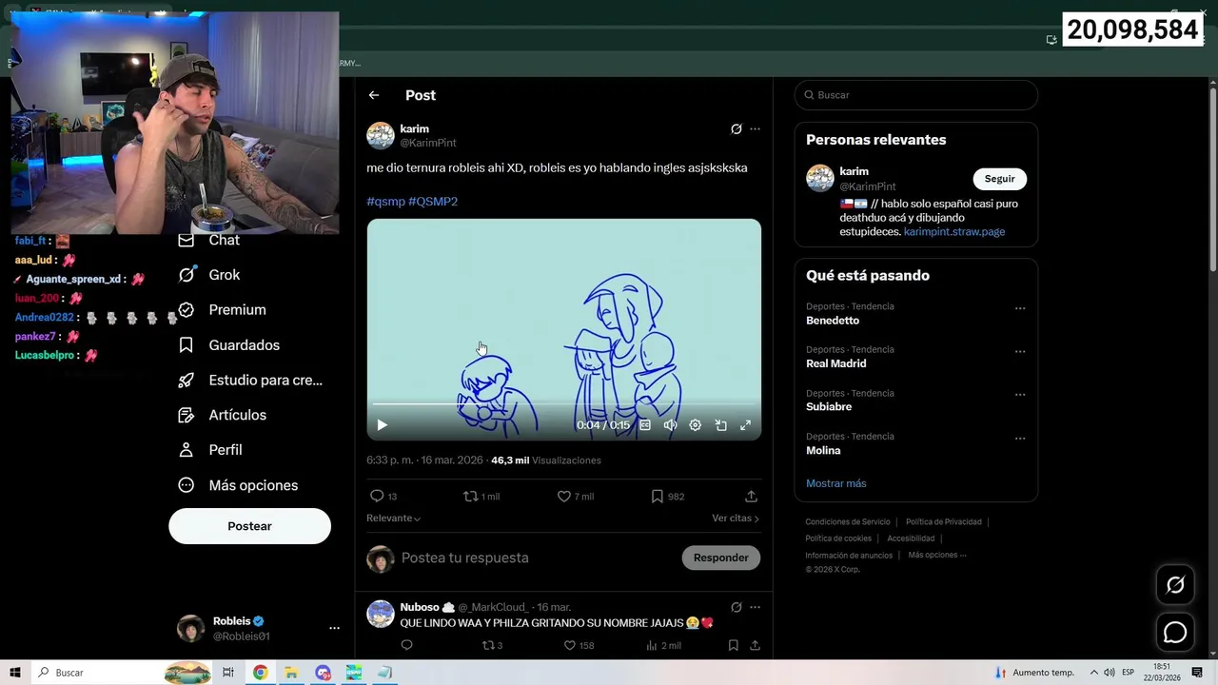Click the video progress bar
1218x685 pixels.
[563, 404]
